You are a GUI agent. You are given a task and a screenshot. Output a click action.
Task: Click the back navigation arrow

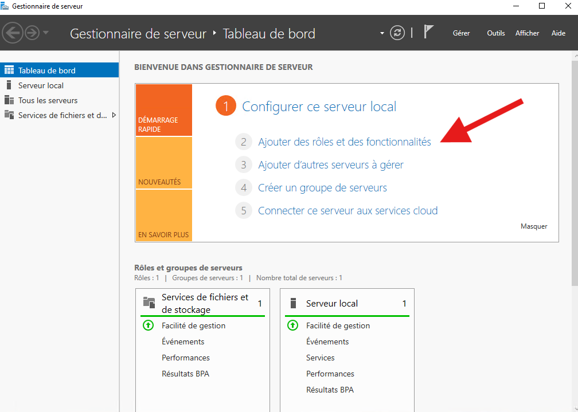click(13, 33)
